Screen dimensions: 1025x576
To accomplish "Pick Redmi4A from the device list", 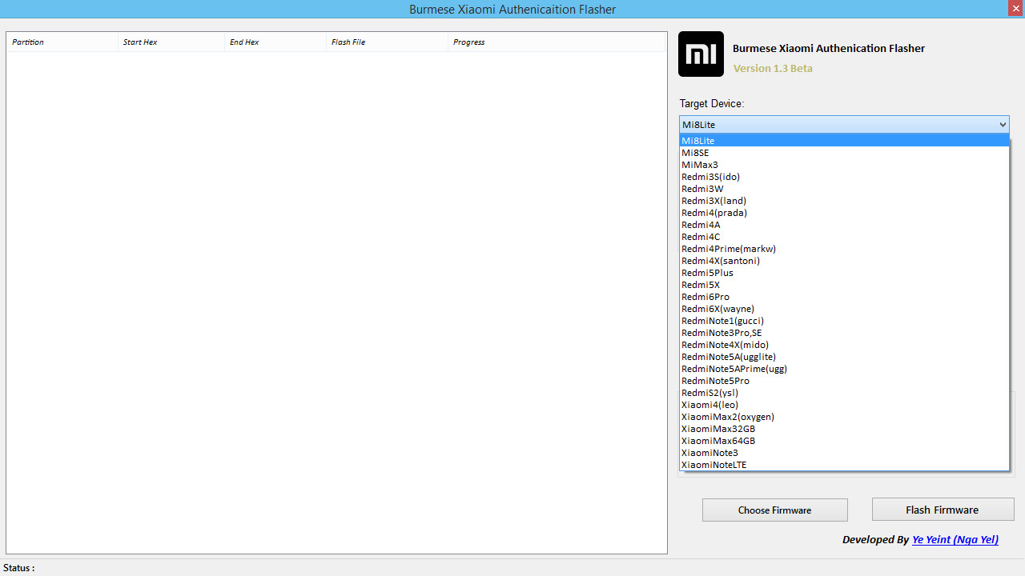I will pos(844,225).
